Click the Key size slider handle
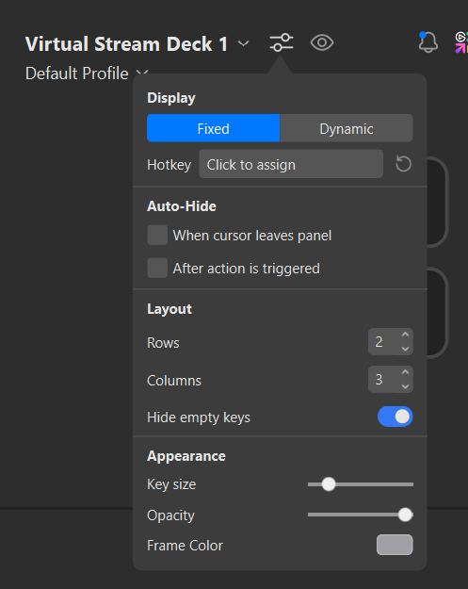This screenshot has height=589, width=468. [329, 484]
